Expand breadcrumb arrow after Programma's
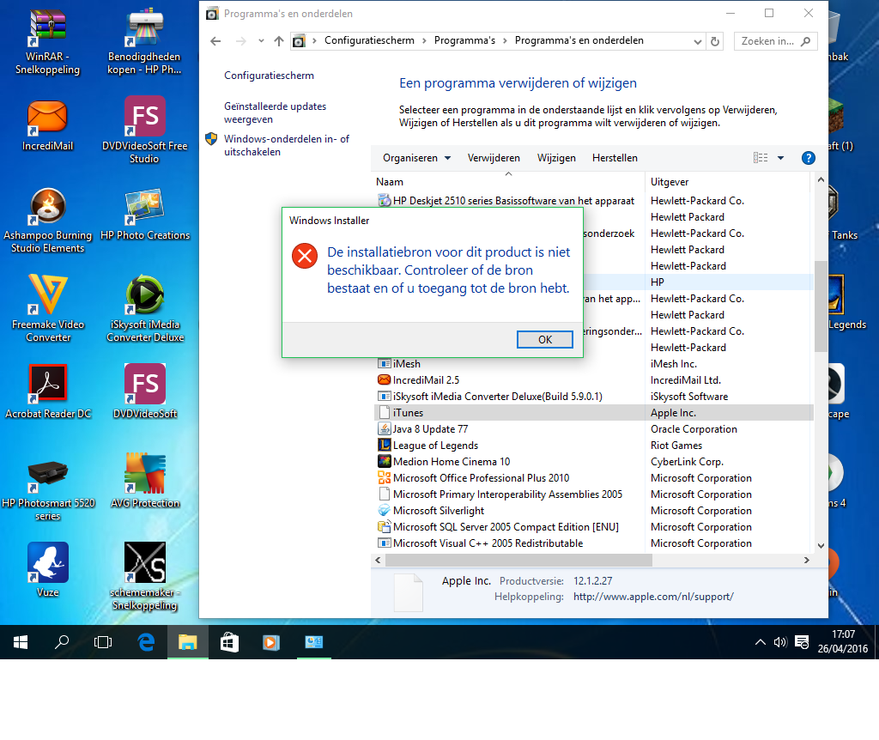 (x=505, y=40)
